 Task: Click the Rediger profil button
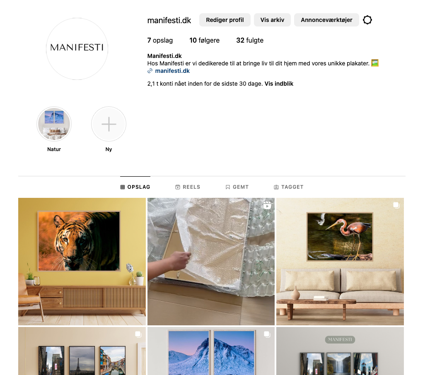point(225,20)
